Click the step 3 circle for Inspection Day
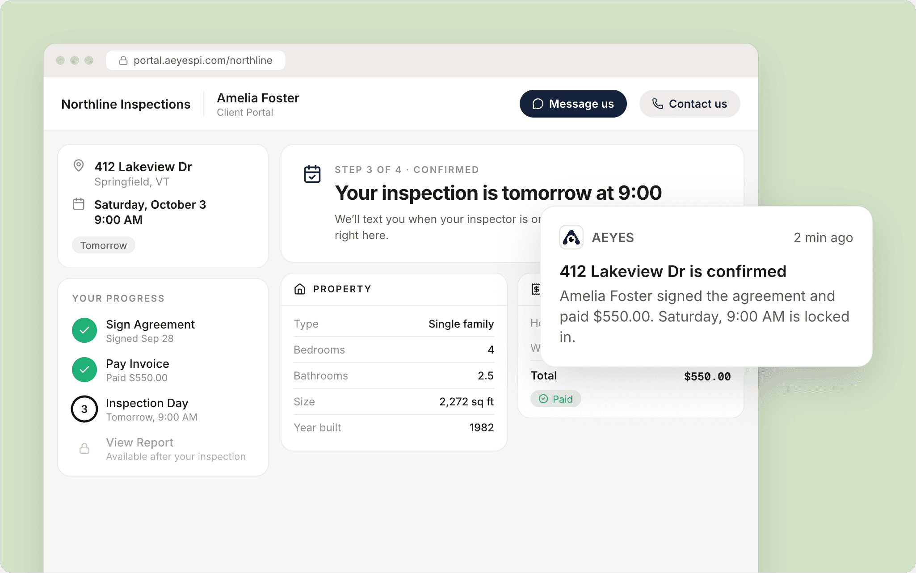 [84, 409]
